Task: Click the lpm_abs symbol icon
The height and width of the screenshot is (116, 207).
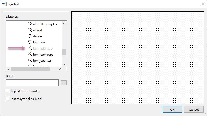Action: tap(30, 42)
